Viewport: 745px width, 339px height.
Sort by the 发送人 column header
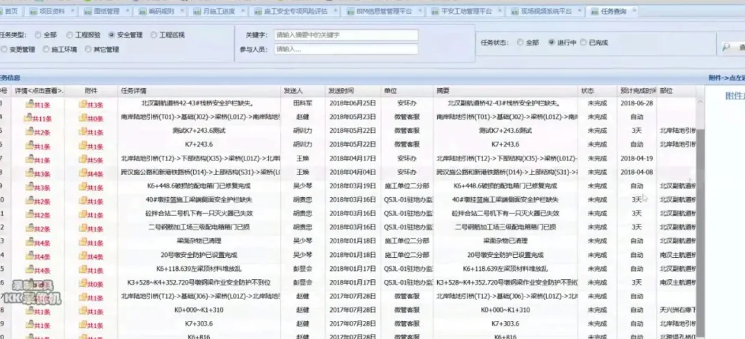coord(303,91)
